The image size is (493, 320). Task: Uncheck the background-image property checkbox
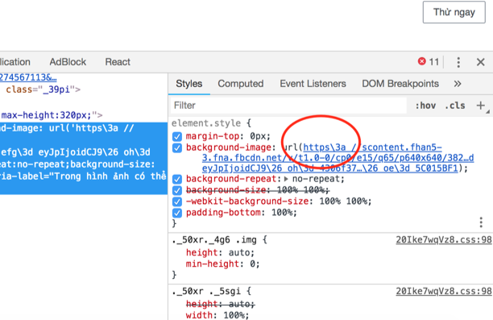(x=177, y=148)
